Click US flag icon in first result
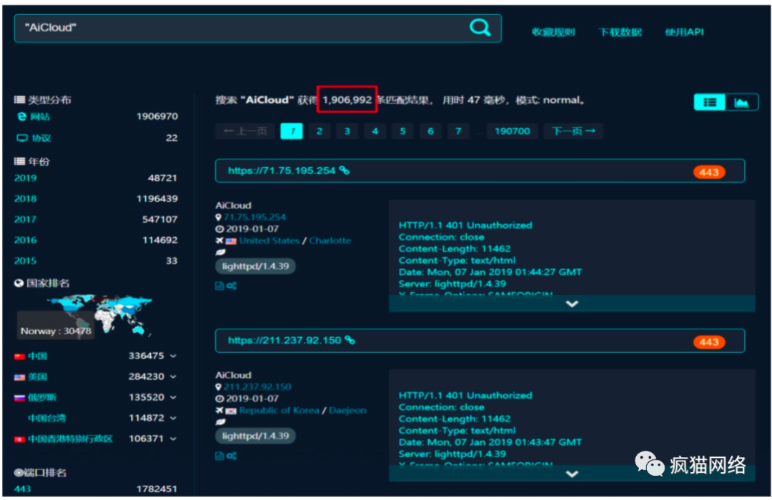The width and height of the screenshot is (772, 500). (231, 241)
